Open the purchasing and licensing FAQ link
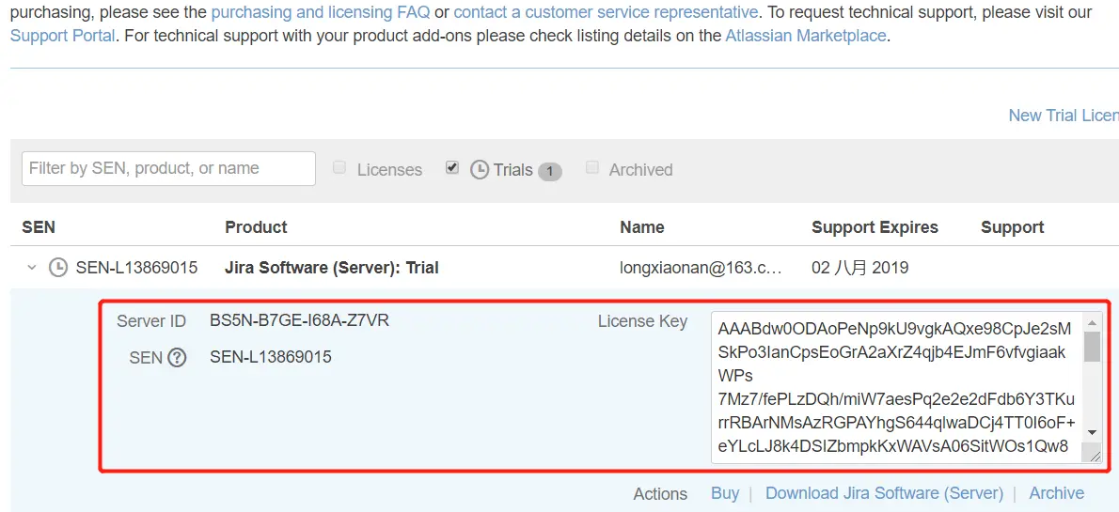1119x512 pixels. 321,12
